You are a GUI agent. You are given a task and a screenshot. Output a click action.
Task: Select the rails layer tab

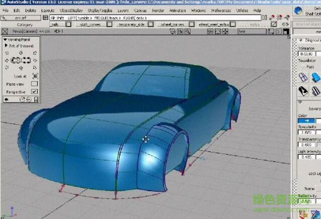click(x=57, y=25)
